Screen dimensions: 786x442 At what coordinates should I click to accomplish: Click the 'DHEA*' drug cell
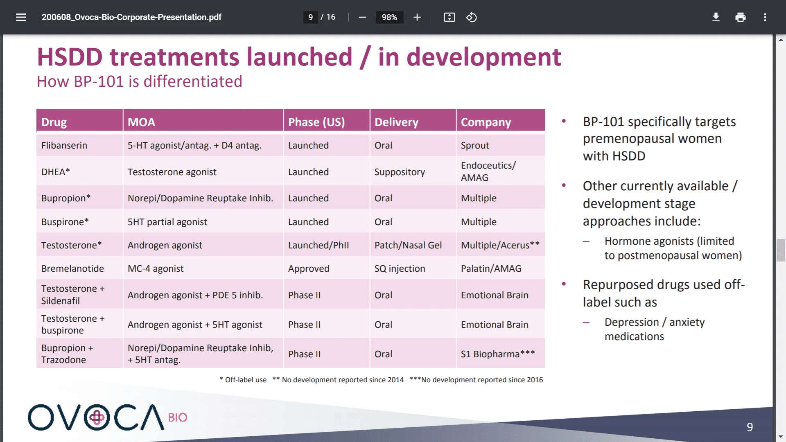[79, 171]
